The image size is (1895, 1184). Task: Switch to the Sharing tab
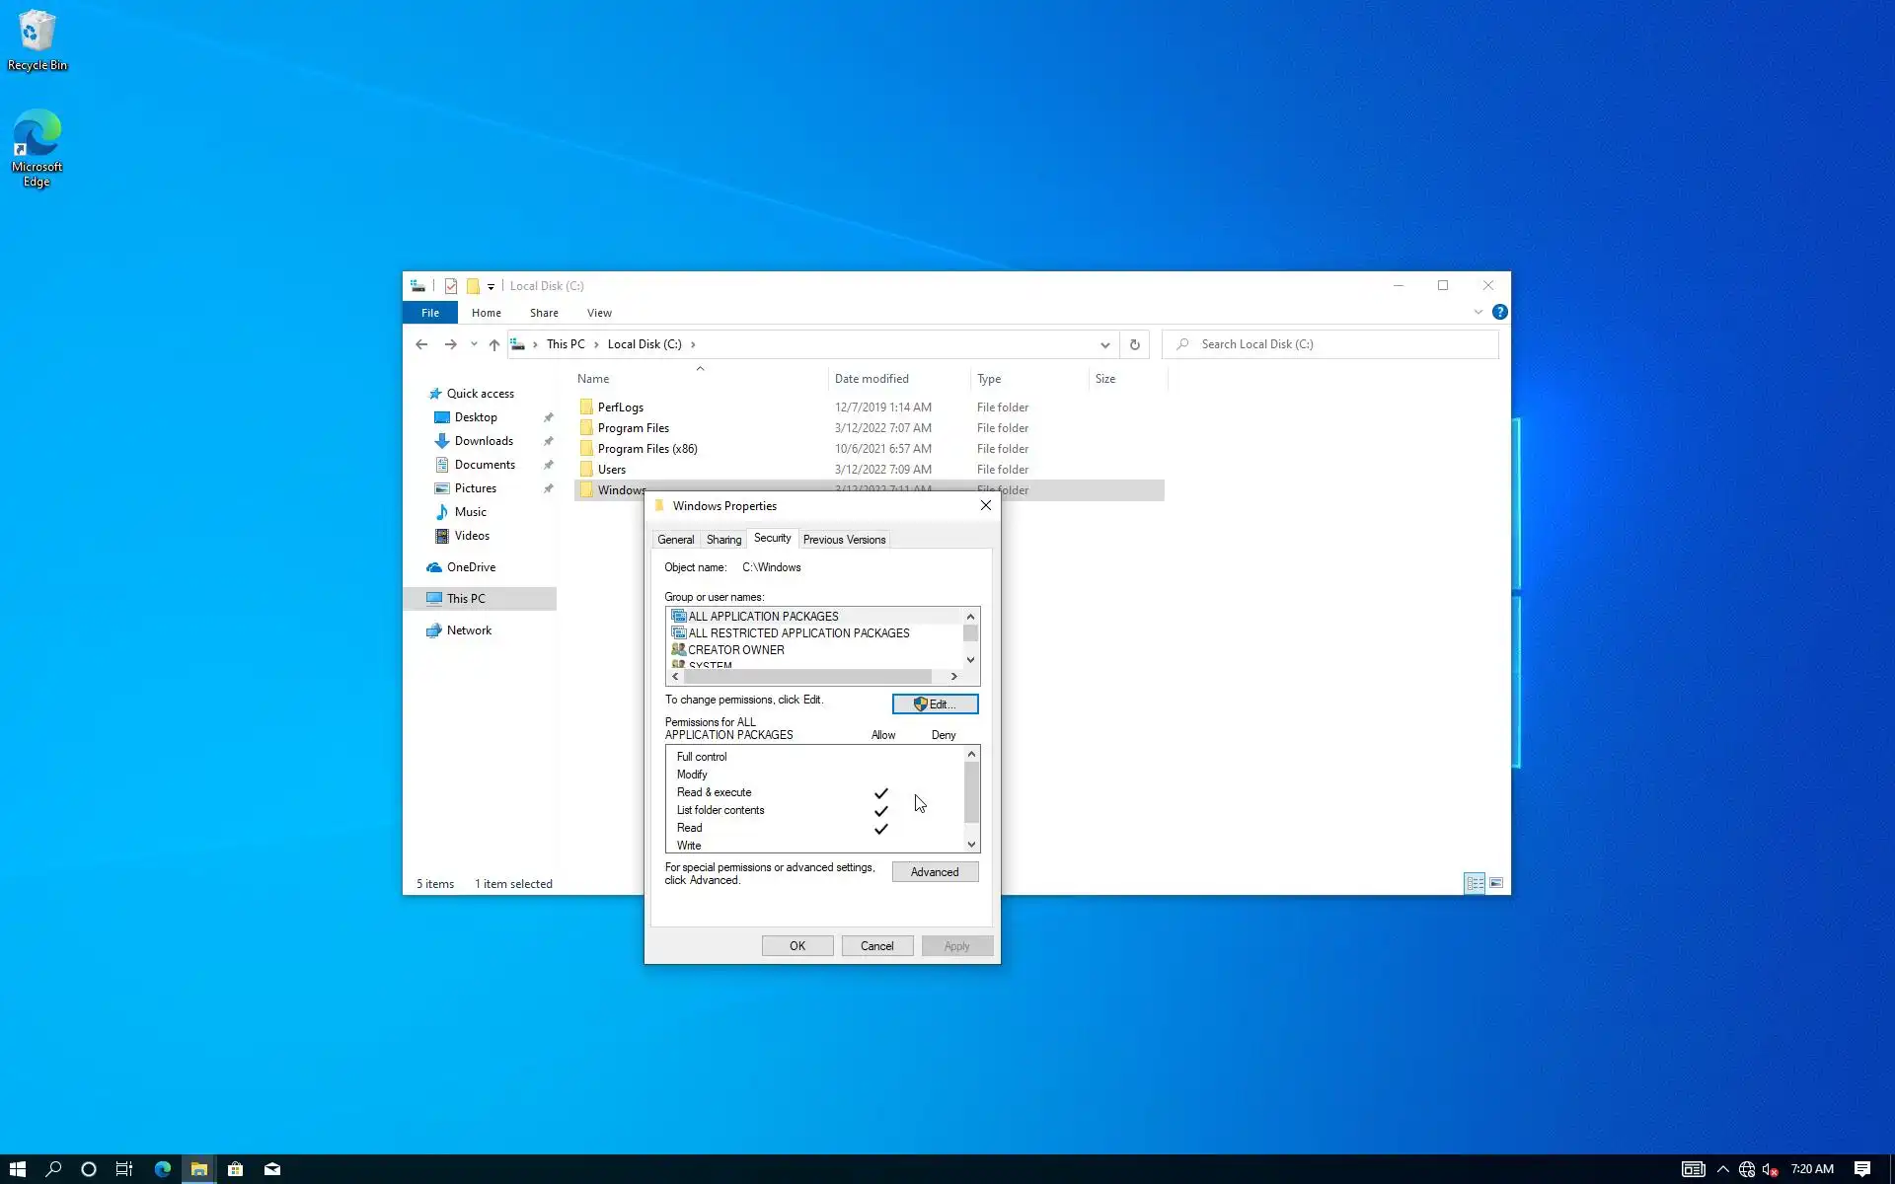[x=723, y=540]
